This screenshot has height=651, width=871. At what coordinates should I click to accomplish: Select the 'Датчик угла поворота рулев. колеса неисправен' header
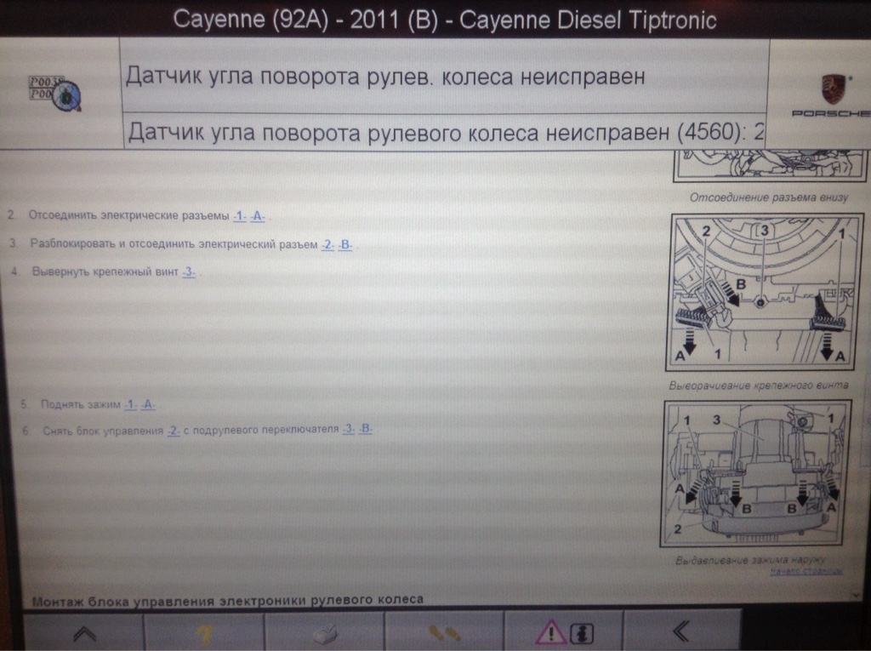coord(385,77)
